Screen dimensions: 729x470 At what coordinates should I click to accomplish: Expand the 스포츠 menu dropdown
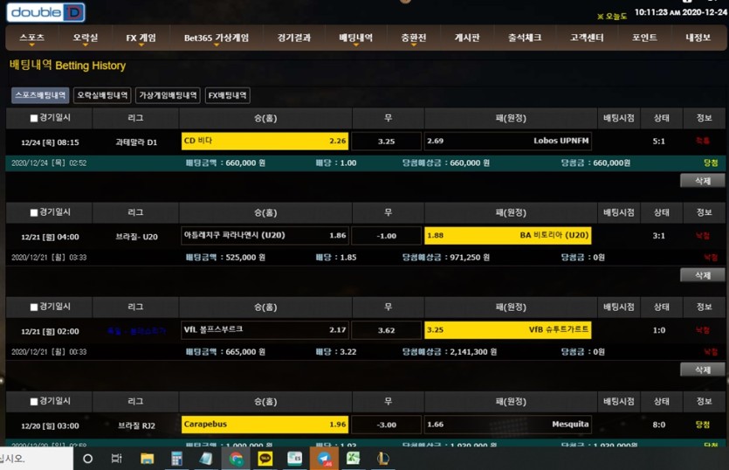point(31,38)
